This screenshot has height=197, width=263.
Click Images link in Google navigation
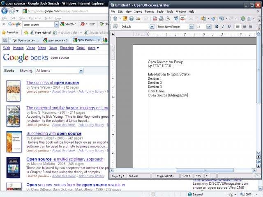[18, 48]
